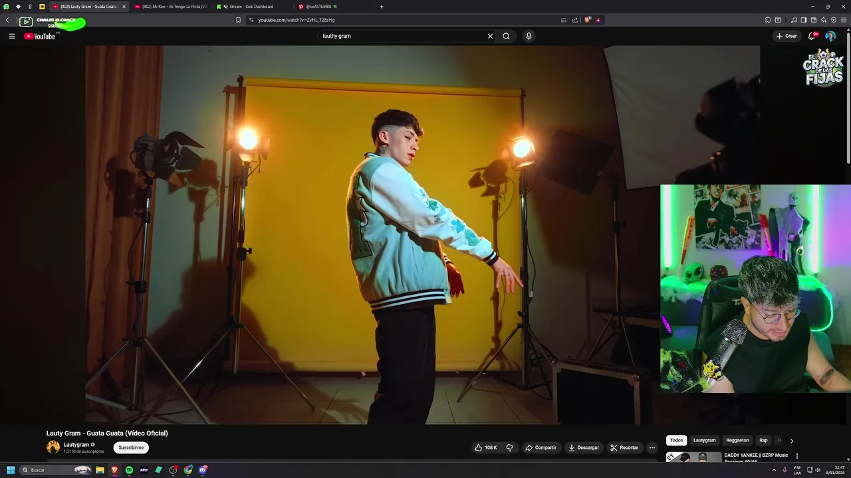
Task: Open the ESP LAA language selector
Action: point(797,470)
